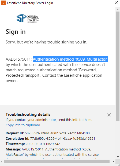Click the vertical scrollbar down arrow

point(118,157)
